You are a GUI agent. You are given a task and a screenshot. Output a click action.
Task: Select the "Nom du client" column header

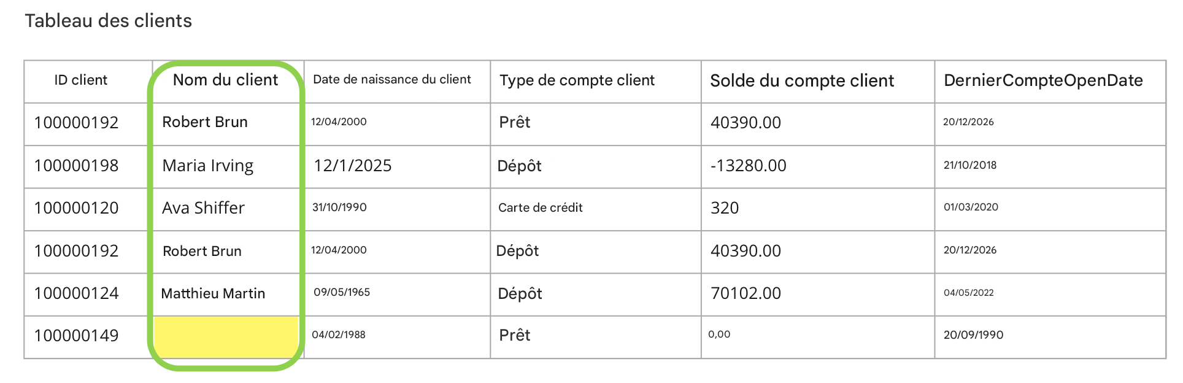click(x=225, y=80)
